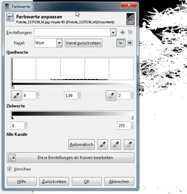Viewport: 187px width, 194px height.
Task: Click the output white point slider handle
Action: [x=133, y=118]
